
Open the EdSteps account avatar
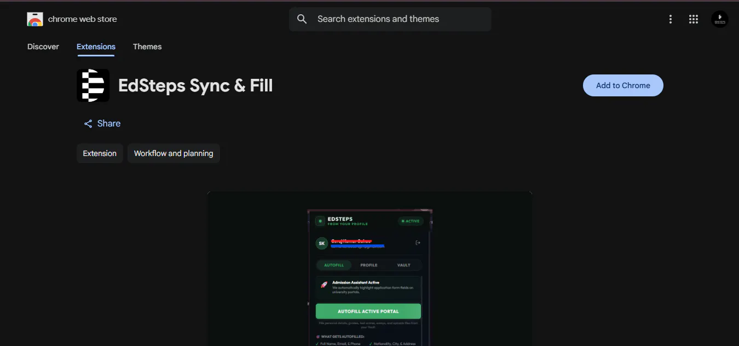tap(720, 19)
